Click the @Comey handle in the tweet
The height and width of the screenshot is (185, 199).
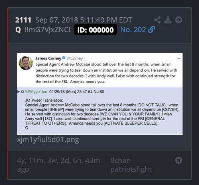coord(75,58)
